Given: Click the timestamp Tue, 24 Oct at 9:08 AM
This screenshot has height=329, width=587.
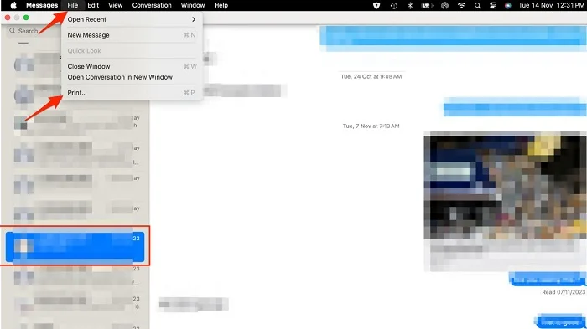Looking at the screenshot, I should (371, 76).
